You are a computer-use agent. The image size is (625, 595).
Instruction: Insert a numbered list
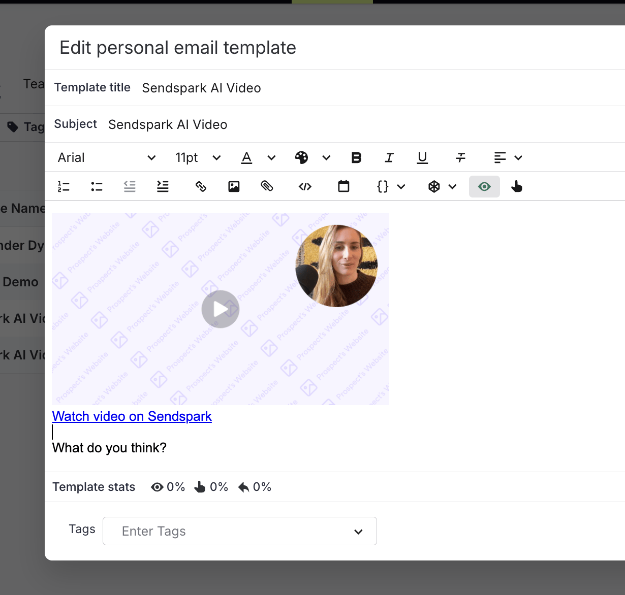[64, 187]
